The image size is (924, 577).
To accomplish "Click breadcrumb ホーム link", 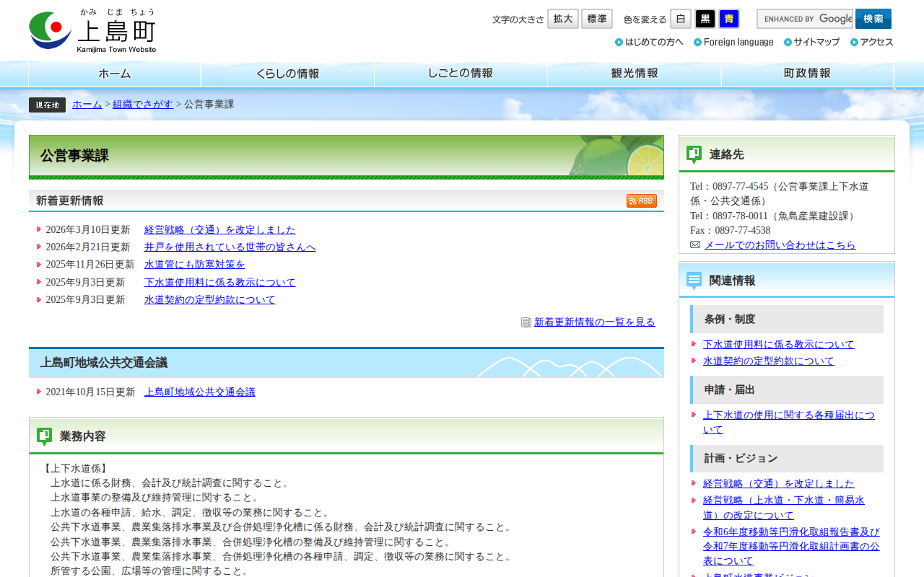I will pos(87,105).
